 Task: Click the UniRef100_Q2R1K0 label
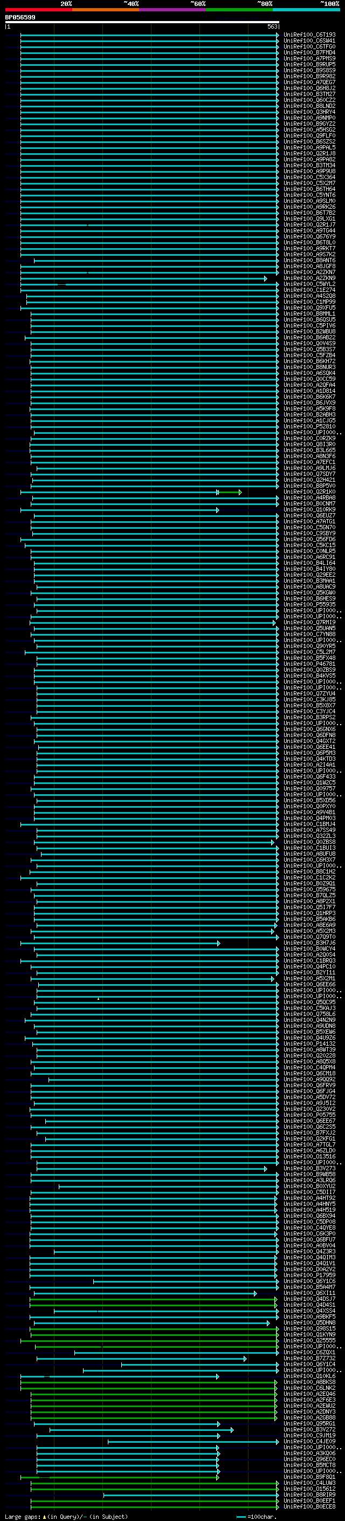(309, 492)
